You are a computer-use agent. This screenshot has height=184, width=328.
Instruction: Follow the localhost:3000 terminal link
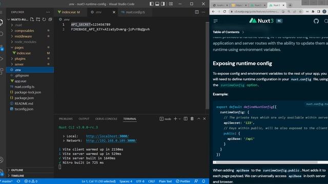tap(107, 136)
